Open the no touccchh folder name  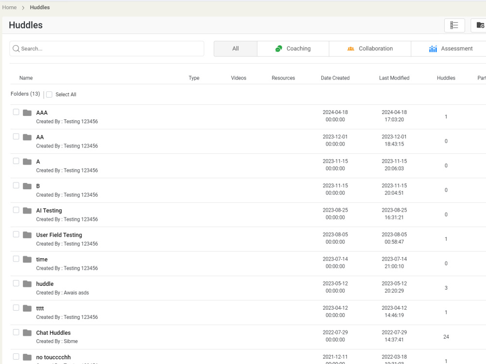pyautogui.click(x=53, y=357)
